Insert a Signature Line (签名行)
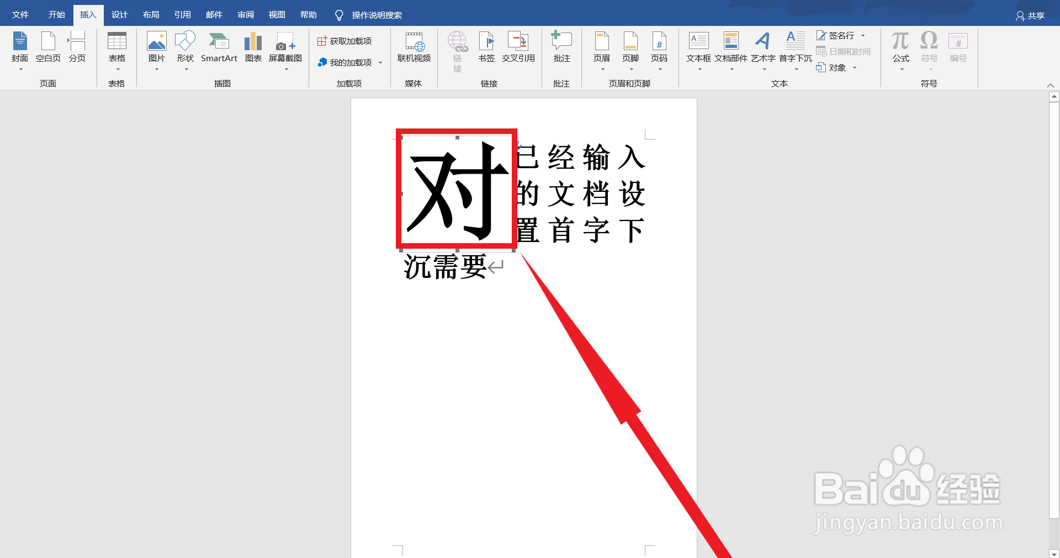1060x558 pixels. (835, 35)
